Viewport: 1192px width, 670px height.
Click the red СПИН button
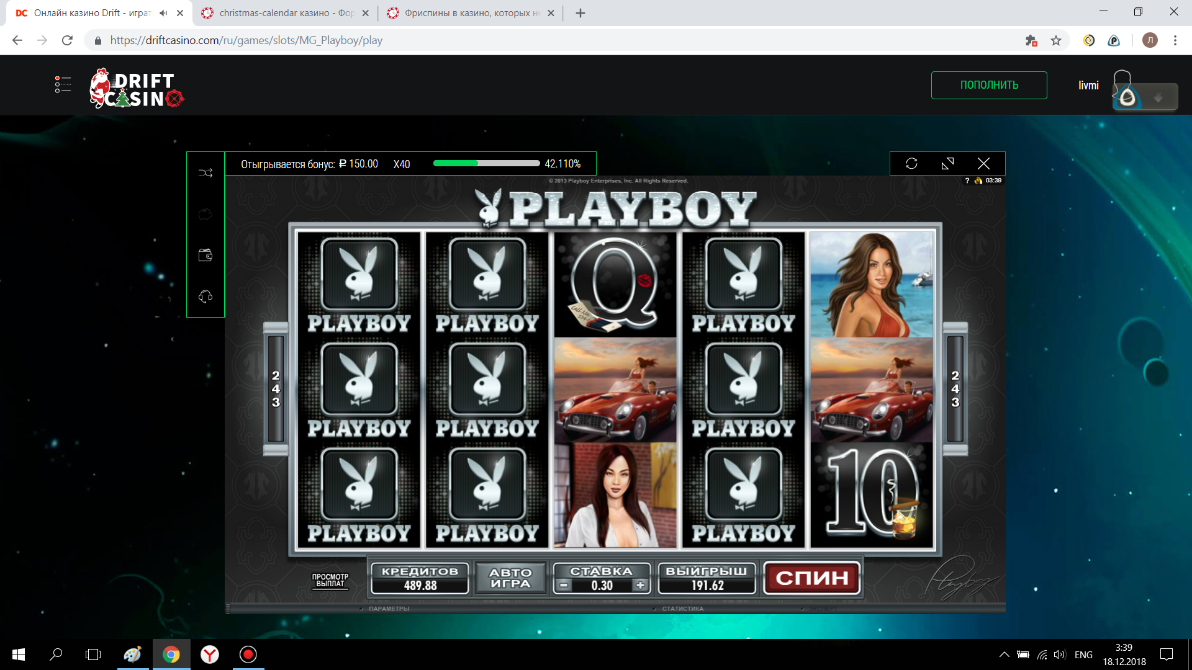pyautogui.click(x=811, y=578)
